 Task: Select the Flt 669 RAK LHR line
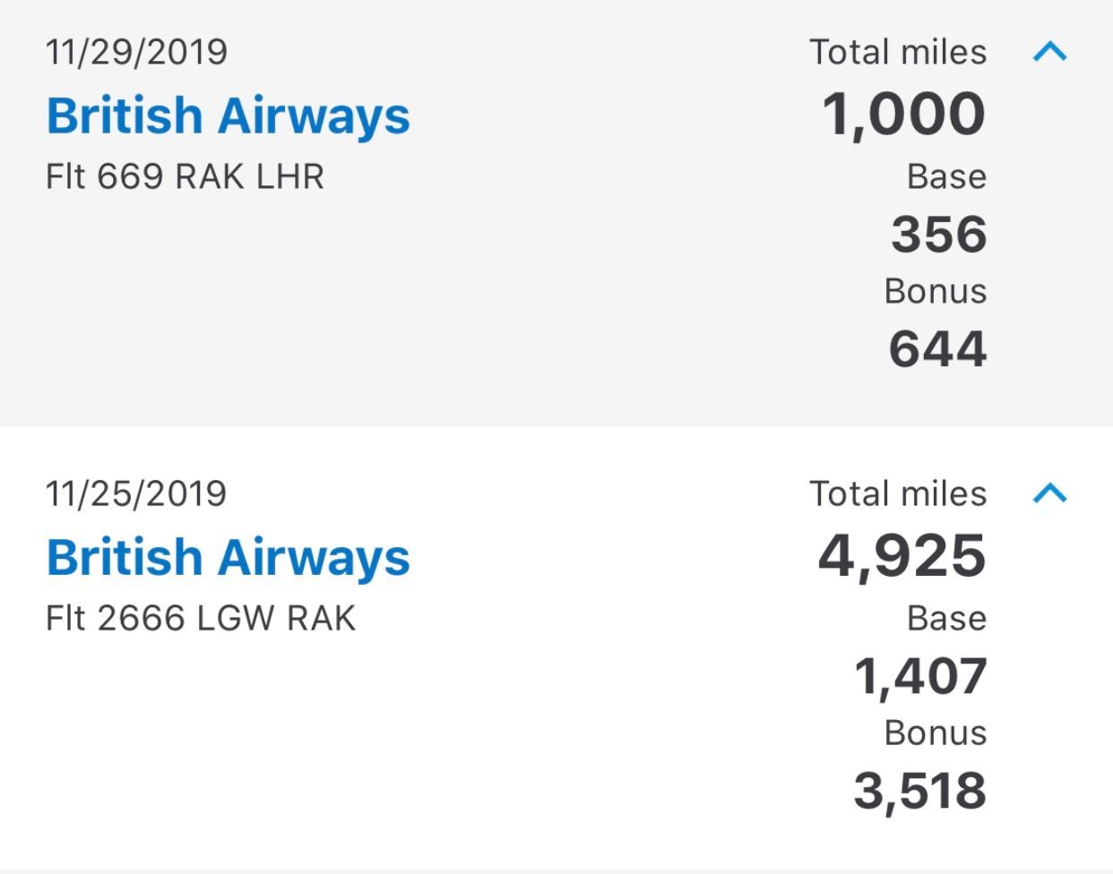[185, 176]
